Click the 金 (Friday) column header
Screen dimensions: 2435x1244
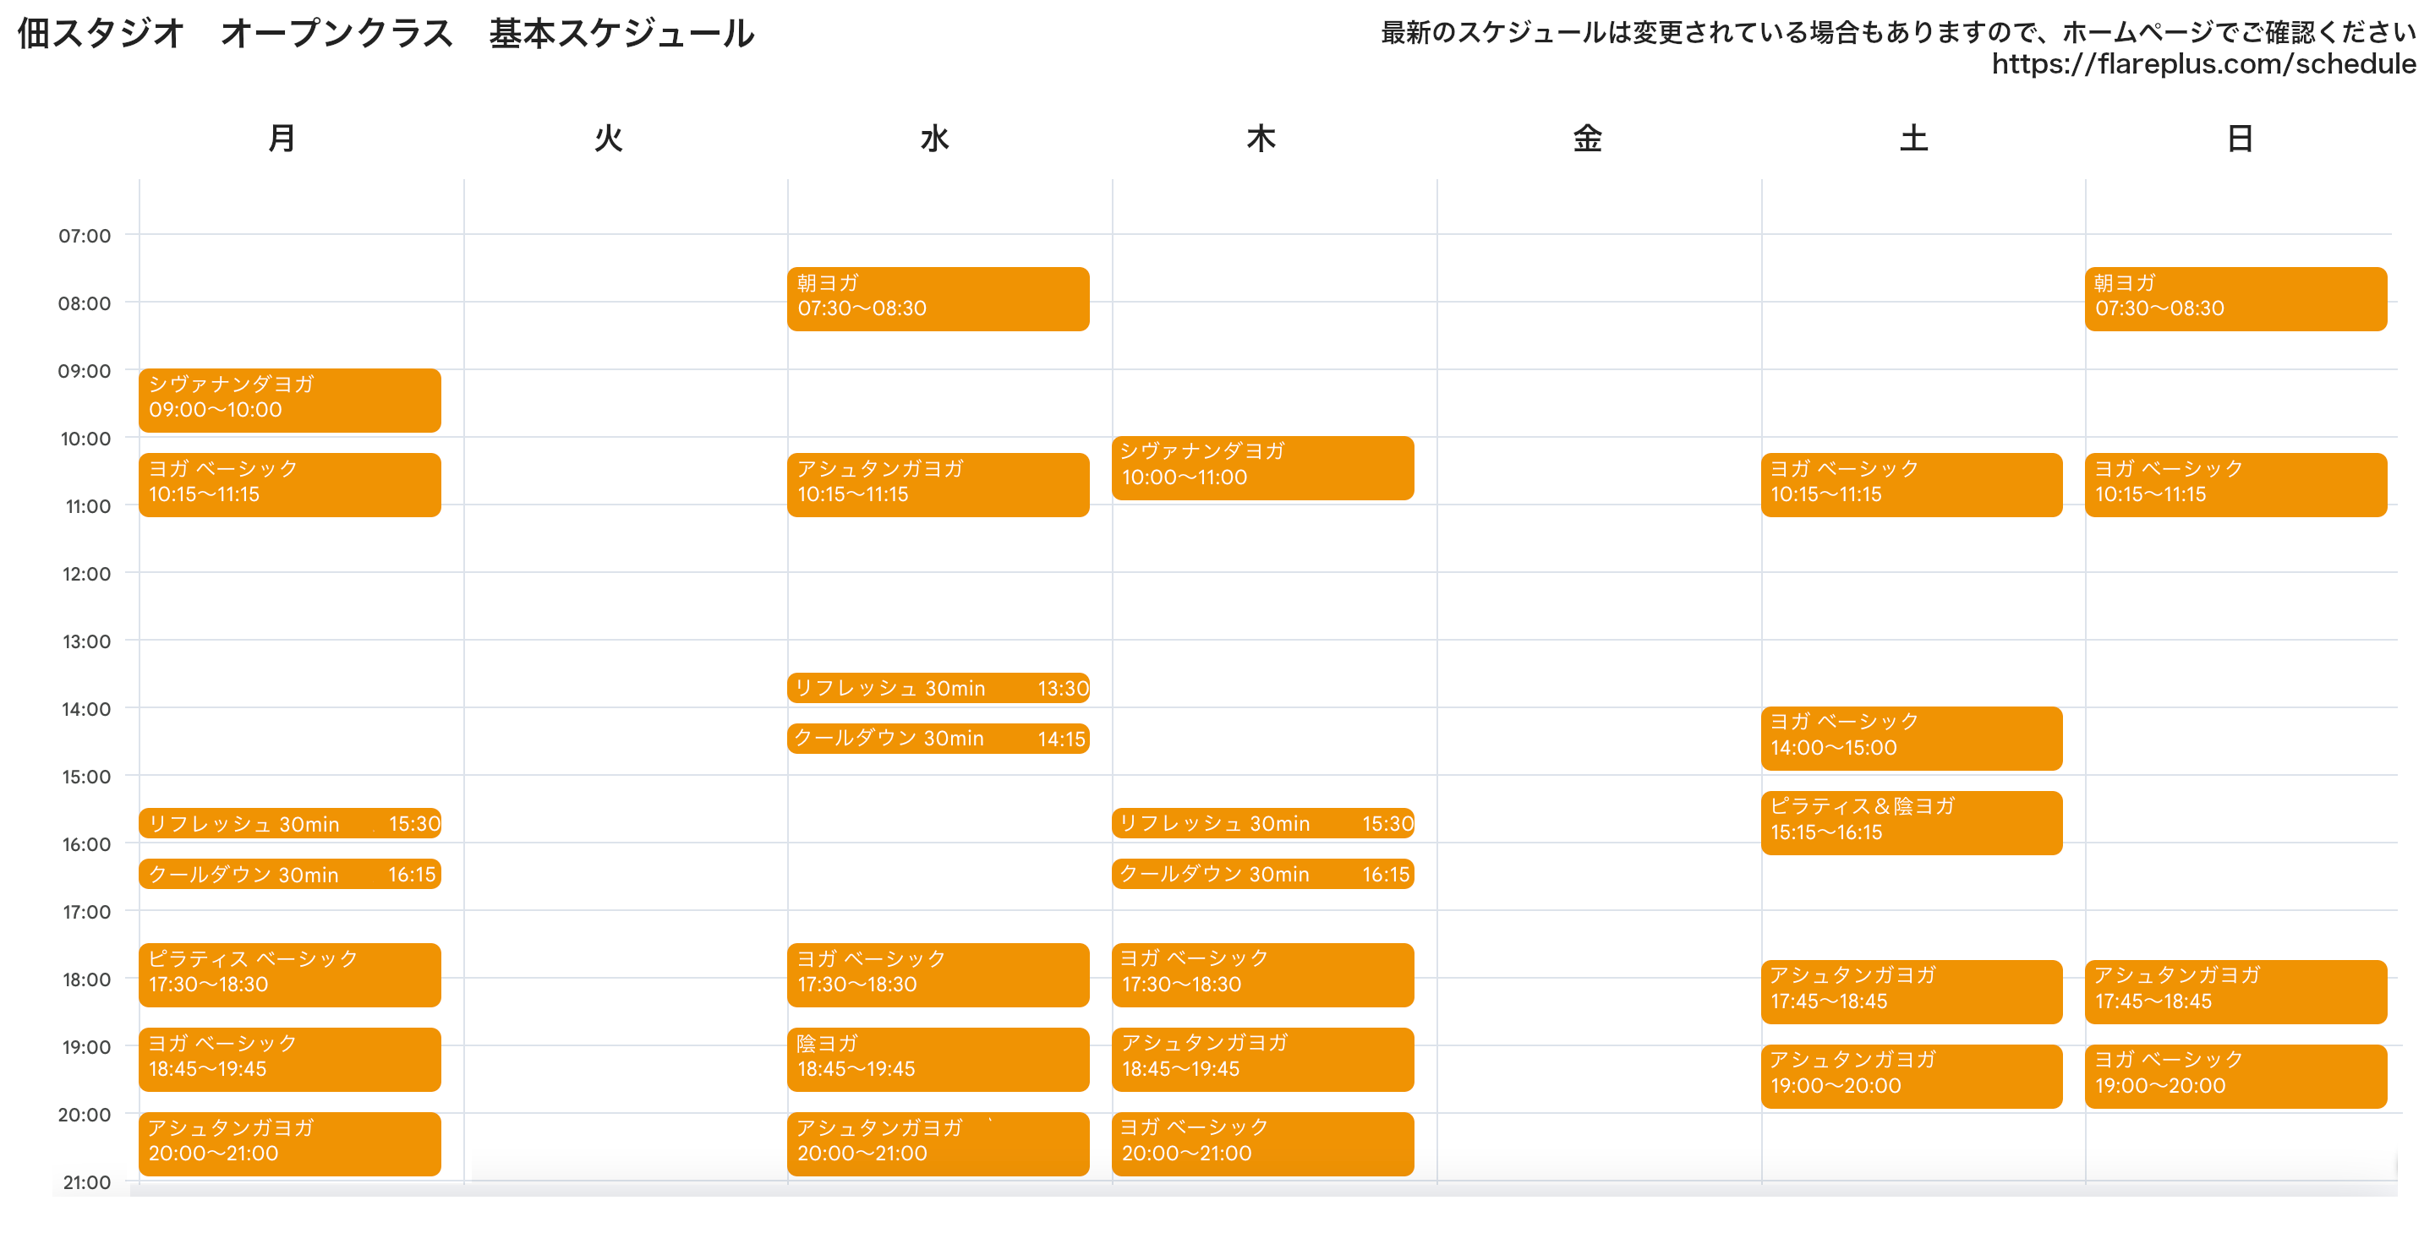pyautogui.click(x=1586, y=139)
